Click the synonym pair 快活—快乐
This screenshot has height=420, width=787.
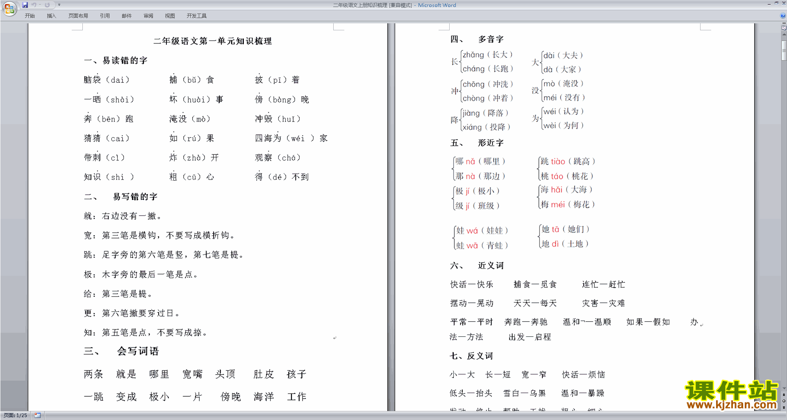coord(472,284)
